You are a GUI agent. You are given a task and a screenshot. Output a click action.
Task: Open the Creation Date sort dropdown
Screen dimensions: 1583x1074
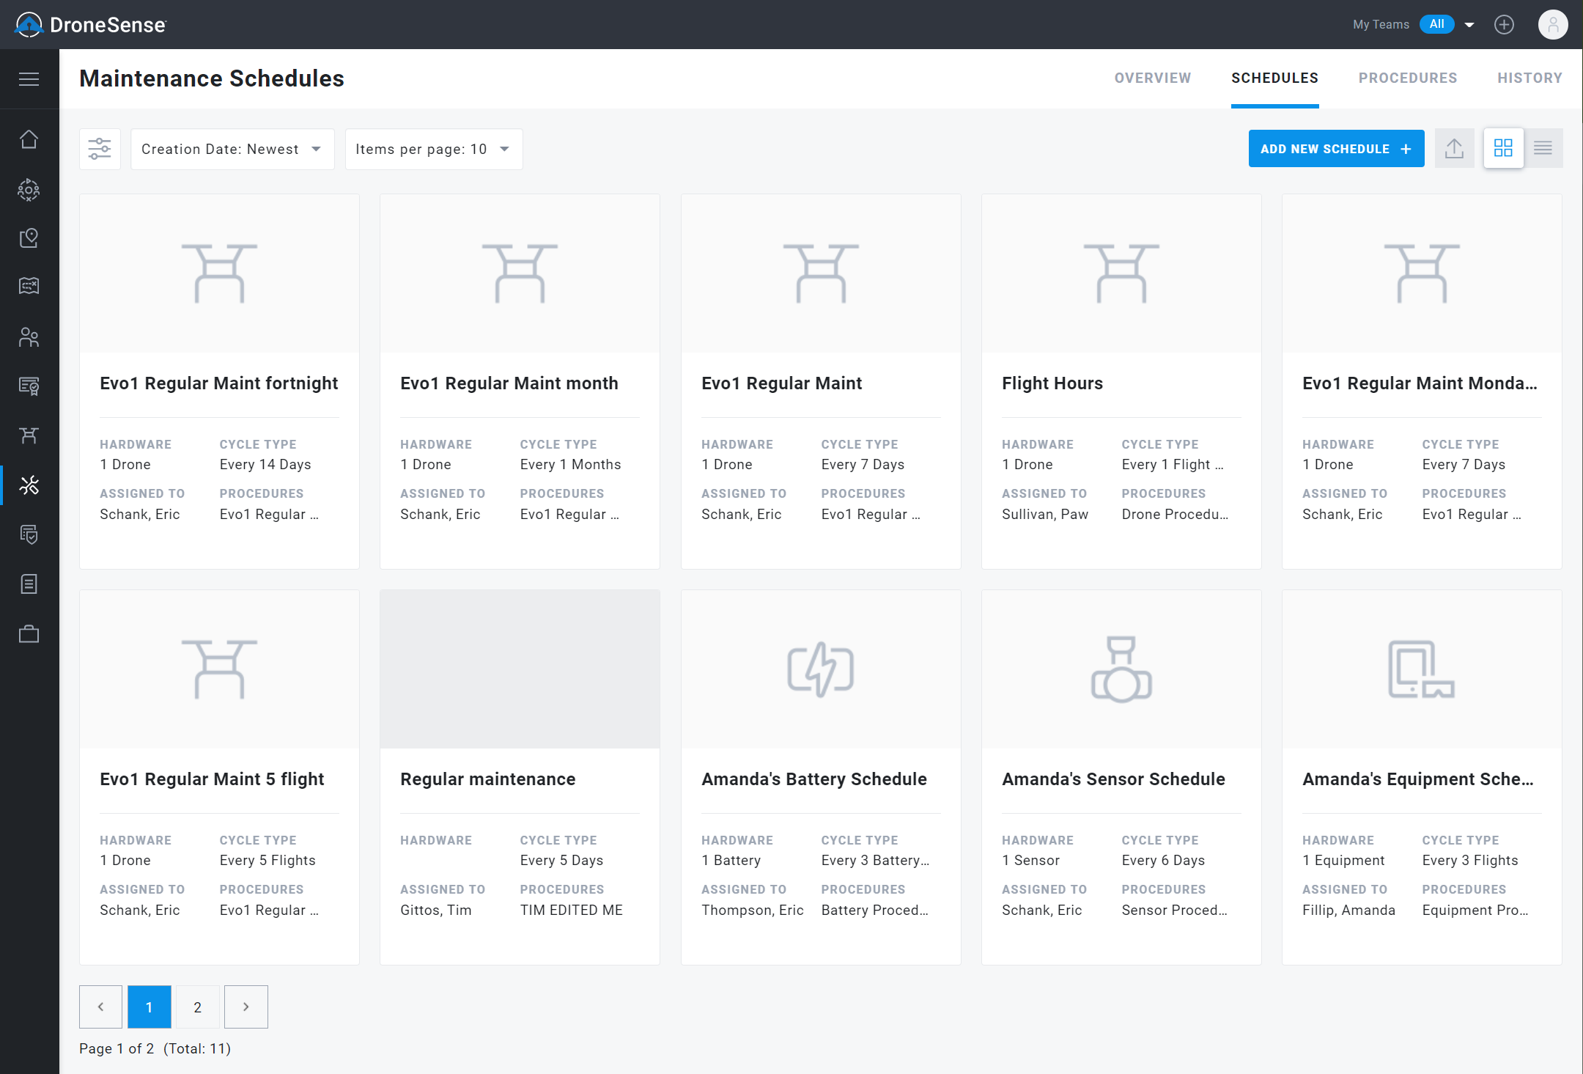click(232, 149)
